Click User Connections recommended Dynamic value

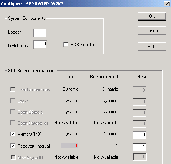coord(110,89)
